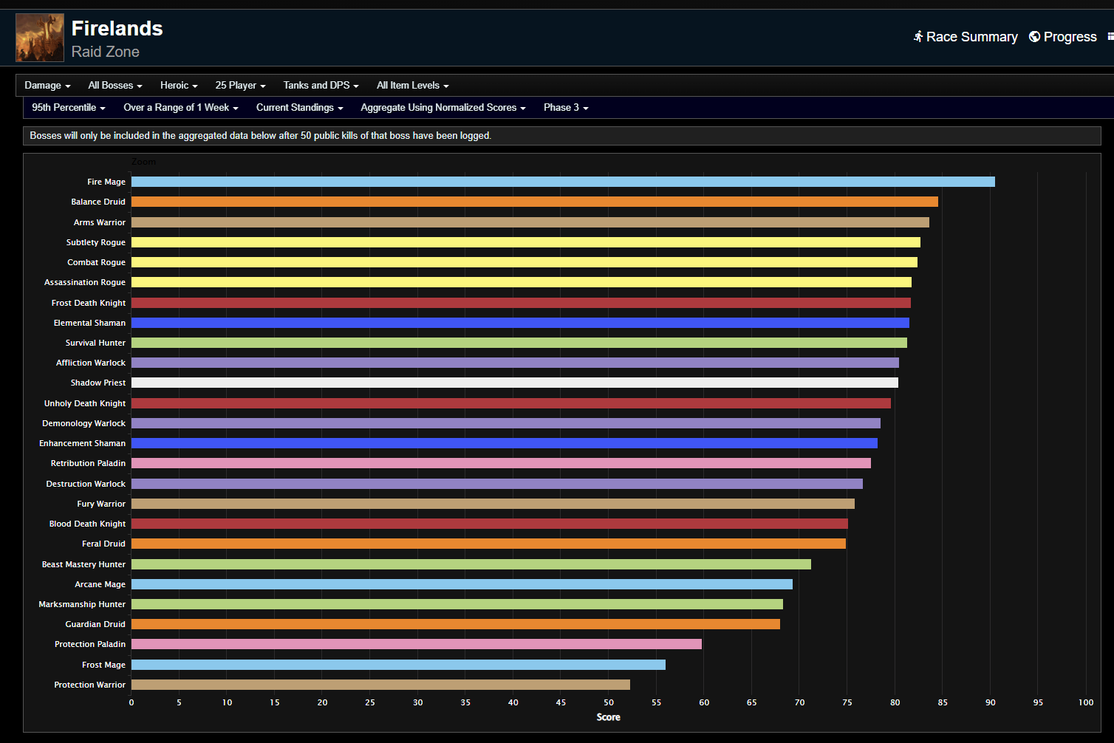Expand Aggregate Using Normalized Scores dropdown

point(443,107)
